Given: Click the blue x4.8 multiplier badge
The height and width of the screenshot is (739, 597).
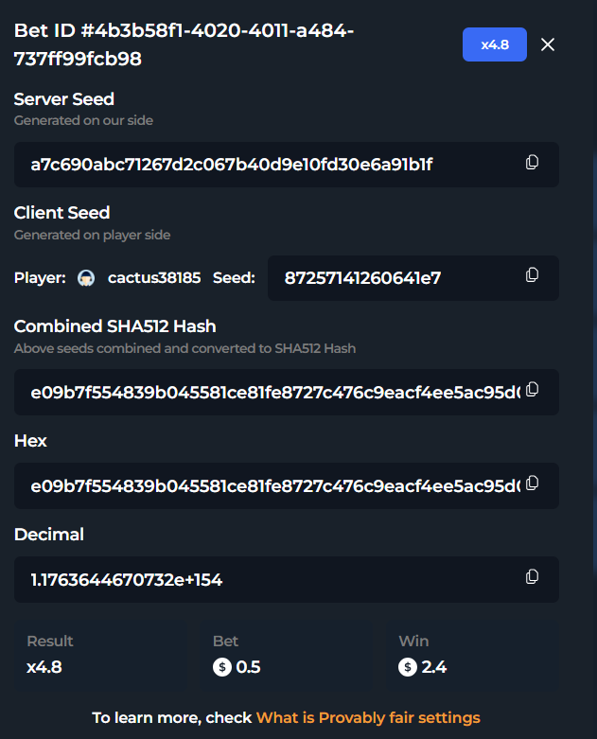Looking at the screenshot, I should [x=494, y=44].
